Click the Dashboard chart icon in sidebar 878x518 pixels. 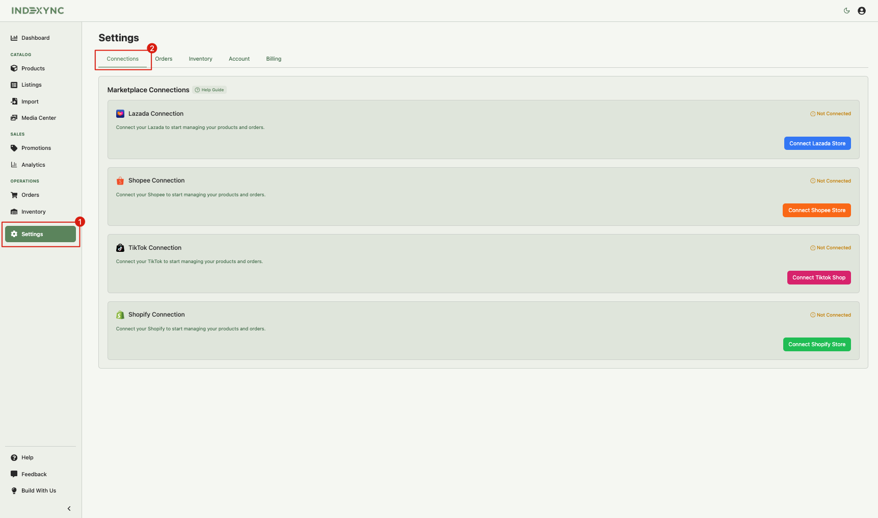[x=14, y=38]
